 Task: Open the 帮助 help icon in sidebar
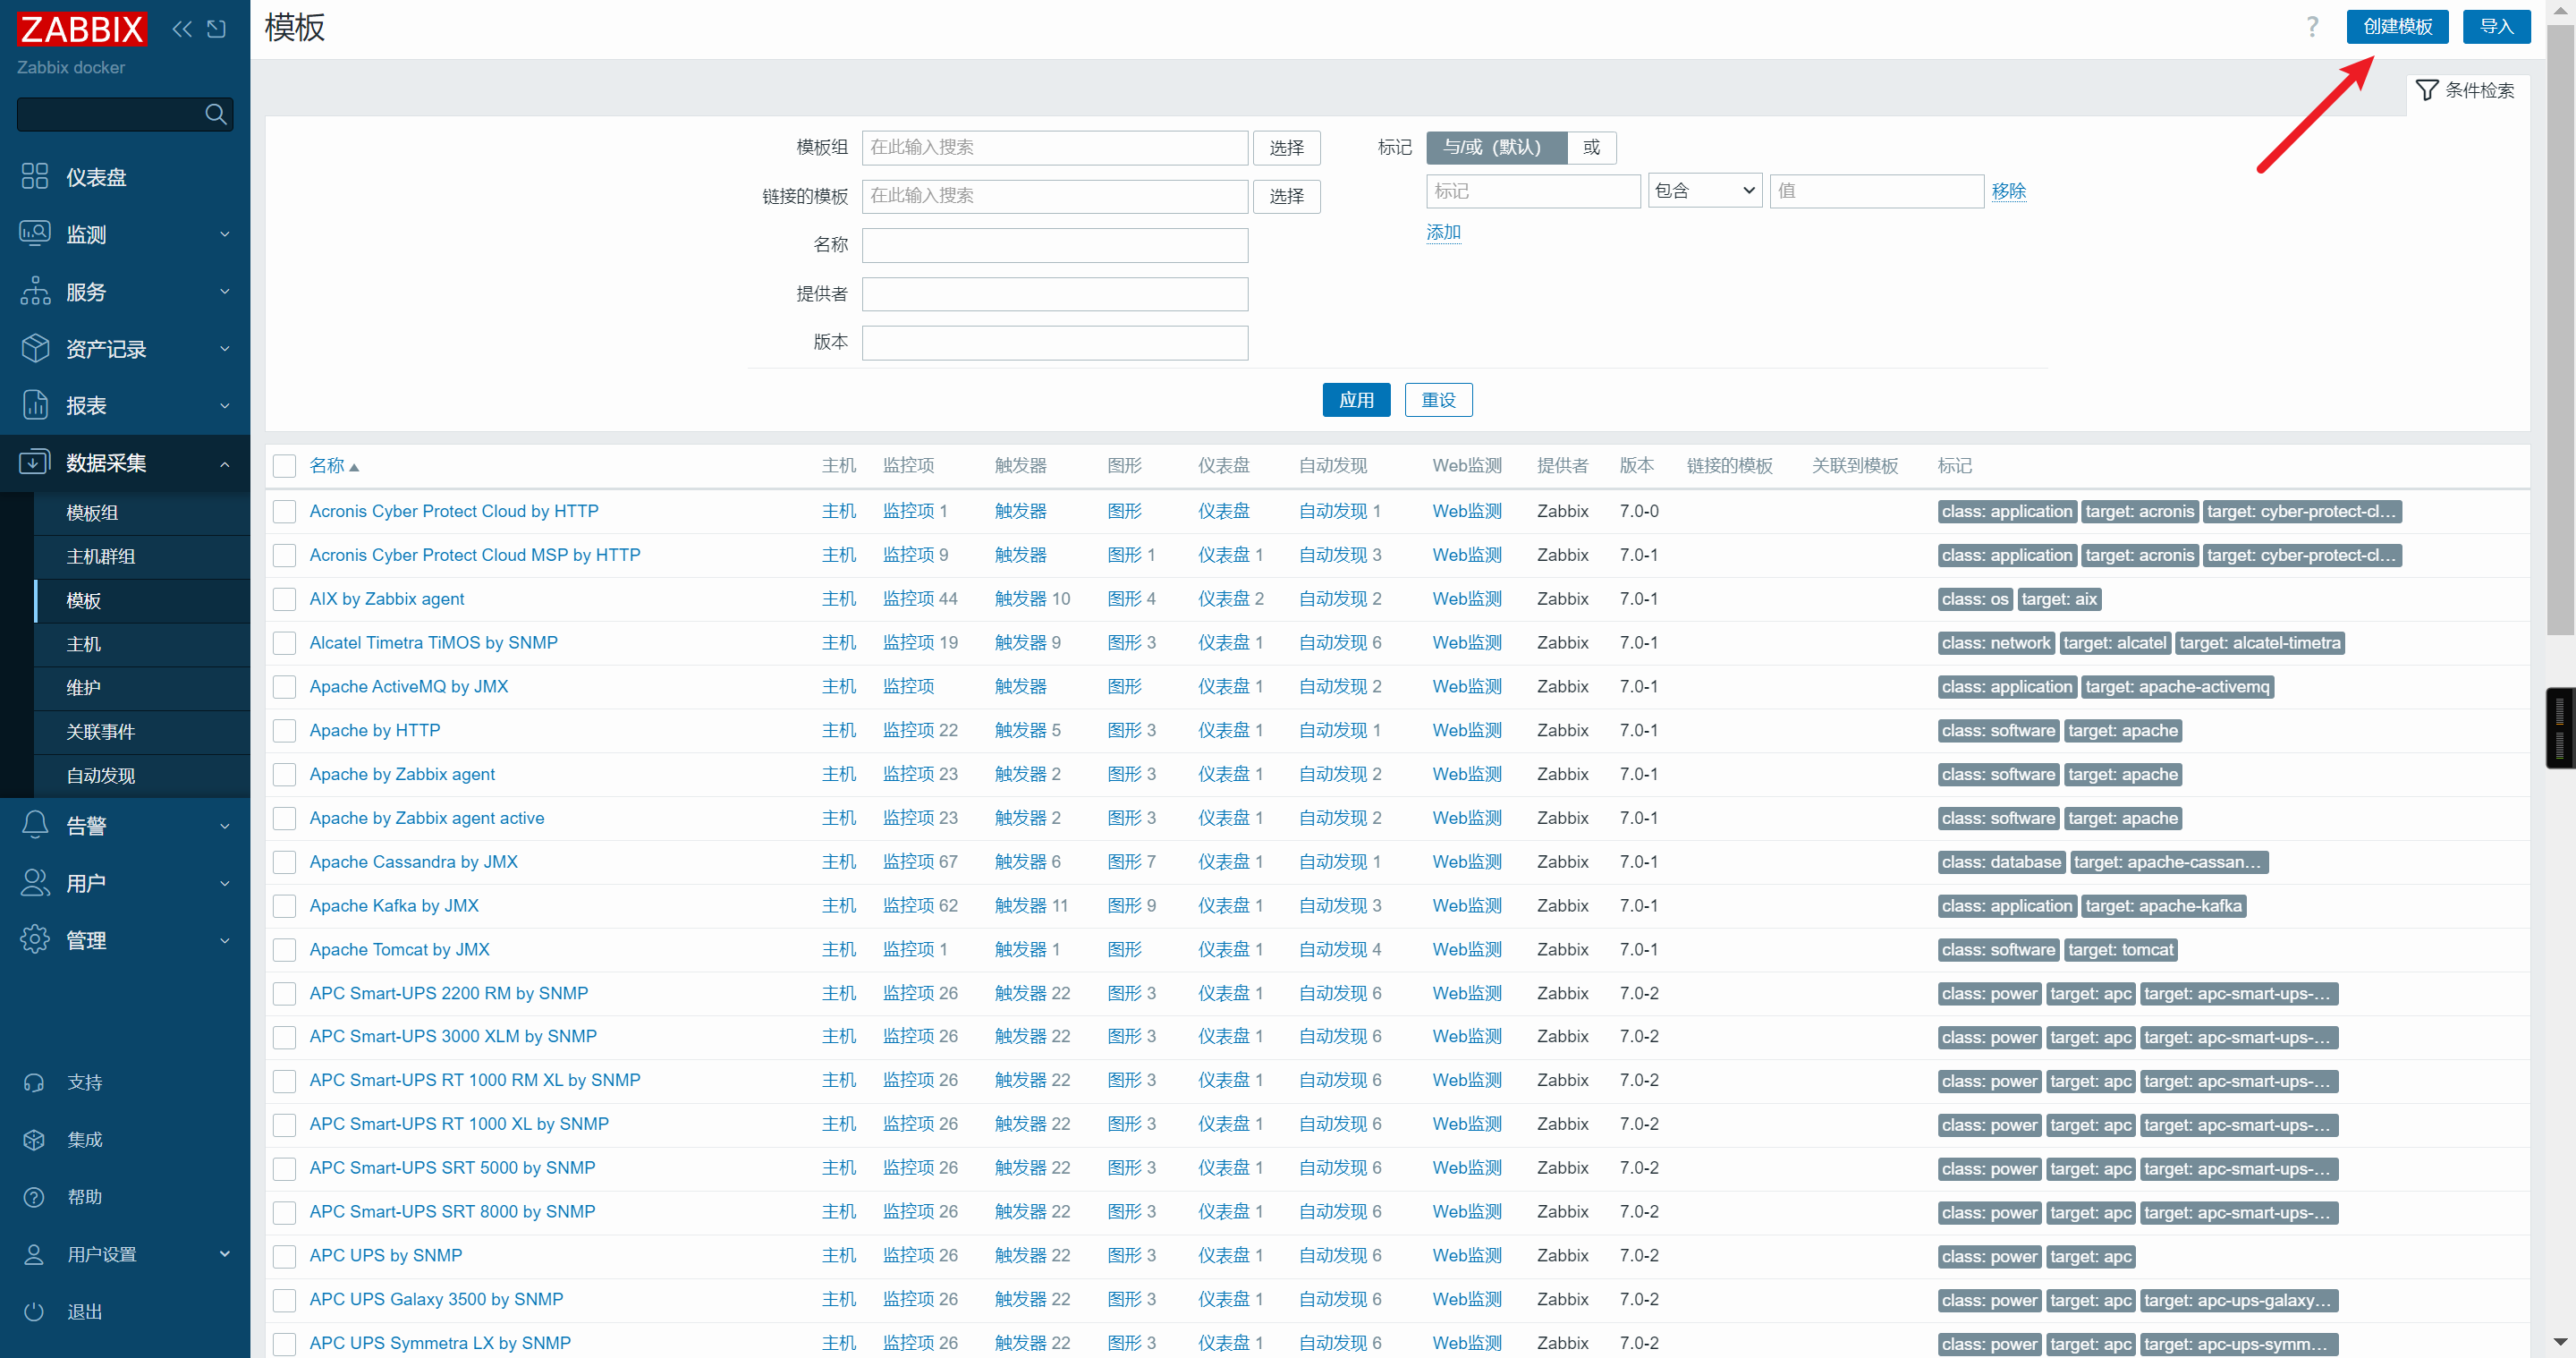pos(34,1196)
